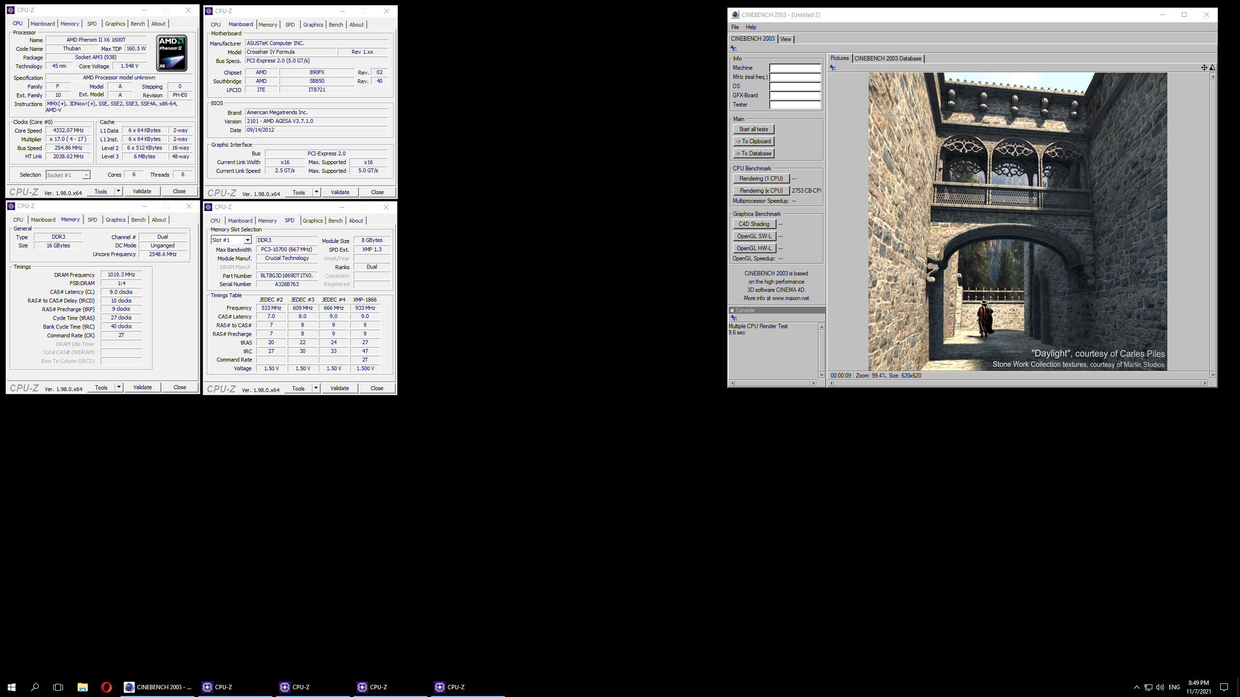Viewport: 1240px width, 697px height.
Task: Select the Pictures tab in CINEBENCH
Action: click(x=839, y=58)
